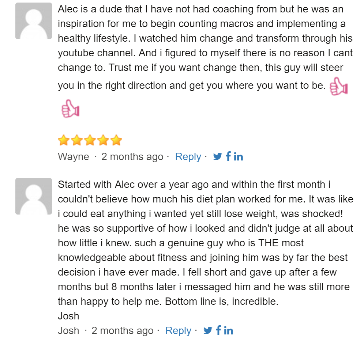Share Wayne's review on Facebook
364x345 pixels.
228,157
